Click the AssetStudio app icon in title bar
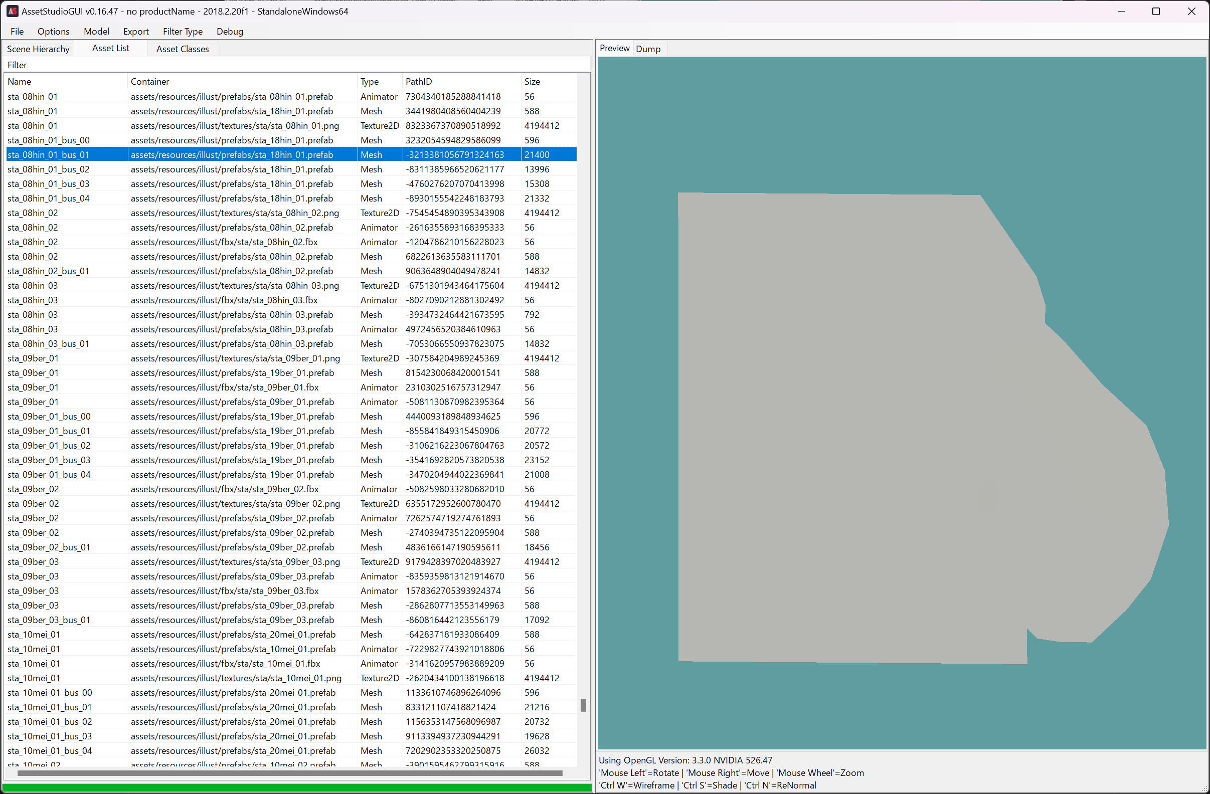The width and height of the screenshot is (1210, 794). coord(12,11)
